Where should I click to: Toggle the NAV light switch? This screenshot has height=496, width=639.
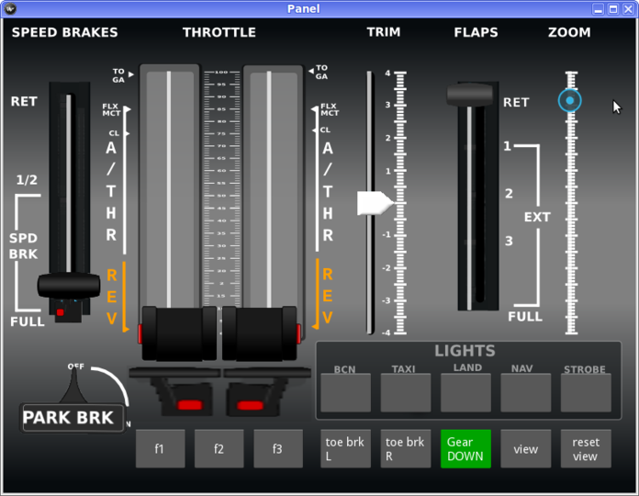pyautogui.click(x=525, y=393)
